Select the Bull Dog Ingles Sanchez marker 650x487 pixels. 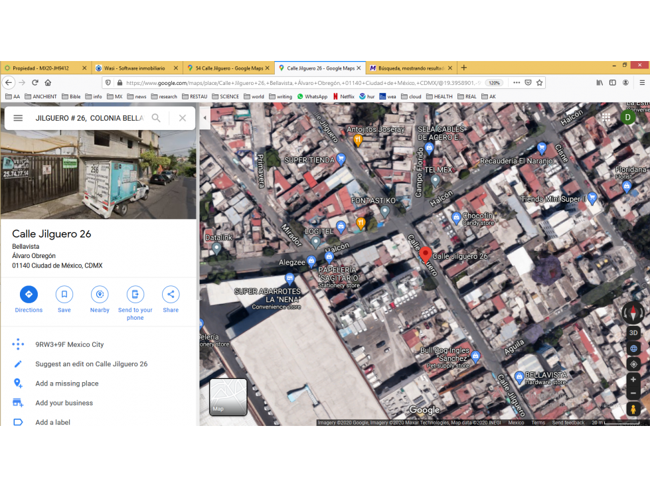tap(475, 356)
